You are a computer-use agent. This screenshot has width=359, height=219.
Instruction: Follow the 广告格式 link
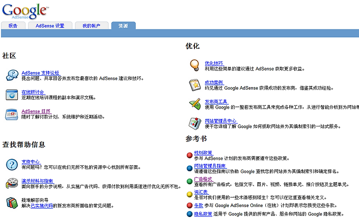(x=203, y=179)
